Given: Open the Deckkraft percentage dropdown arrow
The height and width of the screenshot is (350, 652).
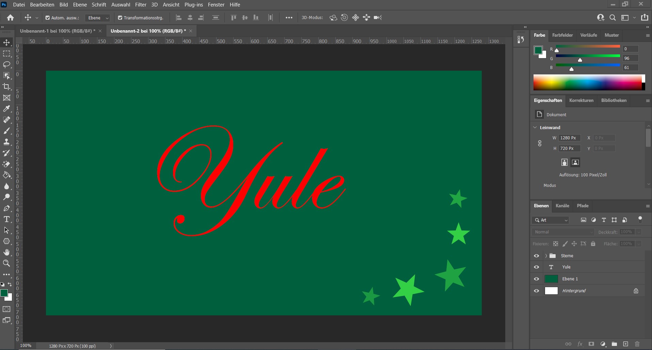Looking at the screenshot, I should [x=639, y=232].
